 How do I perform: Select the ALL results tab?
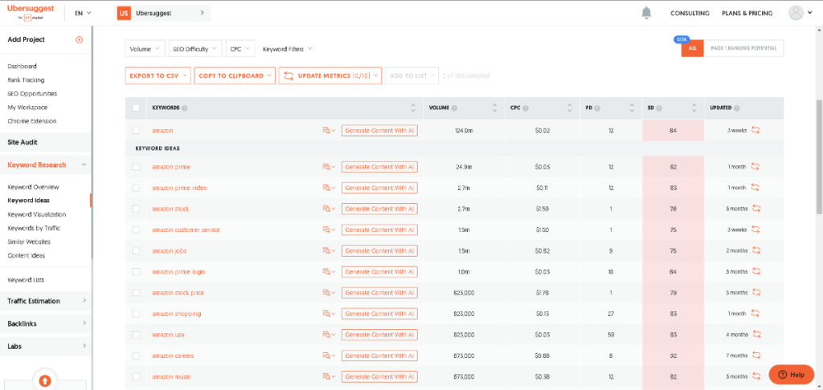point(692,48)
